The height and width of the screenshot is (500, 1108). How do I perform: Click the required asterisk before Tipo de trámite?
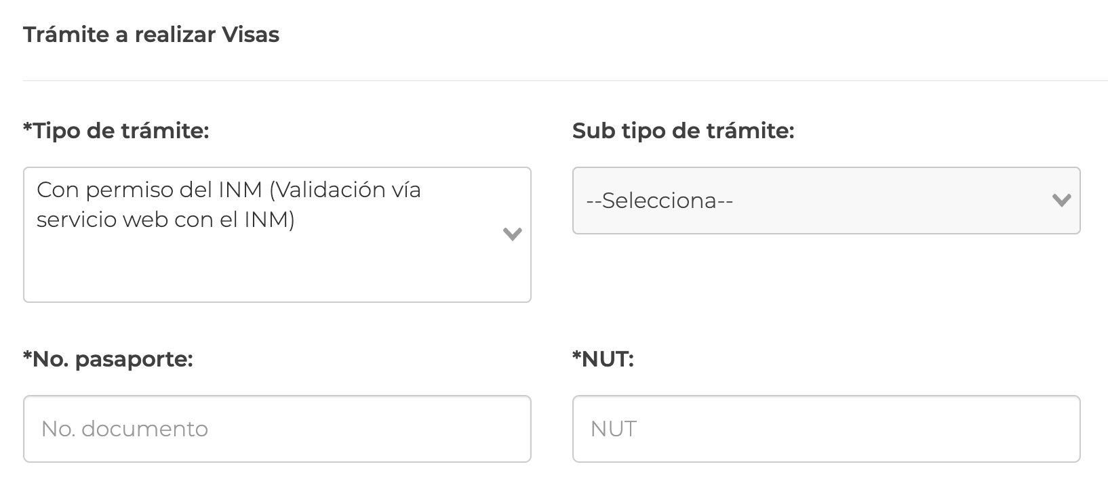pos(28,127)
